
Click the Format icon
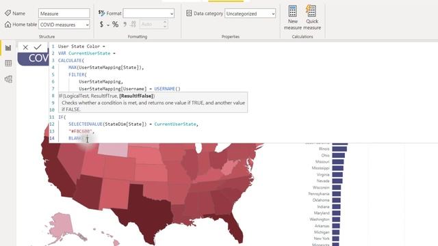(101, 13)
